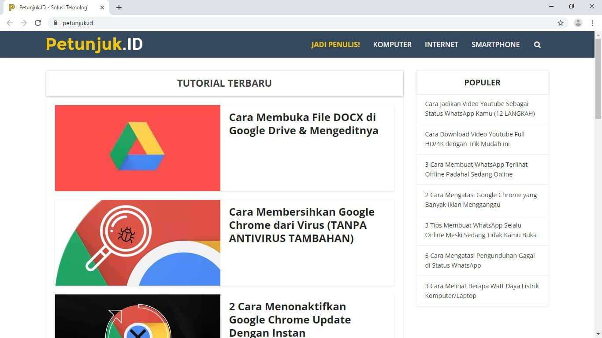
Task: Open 3 Tips Membuat WhatsApp Selalu Online
Action: 481,230
